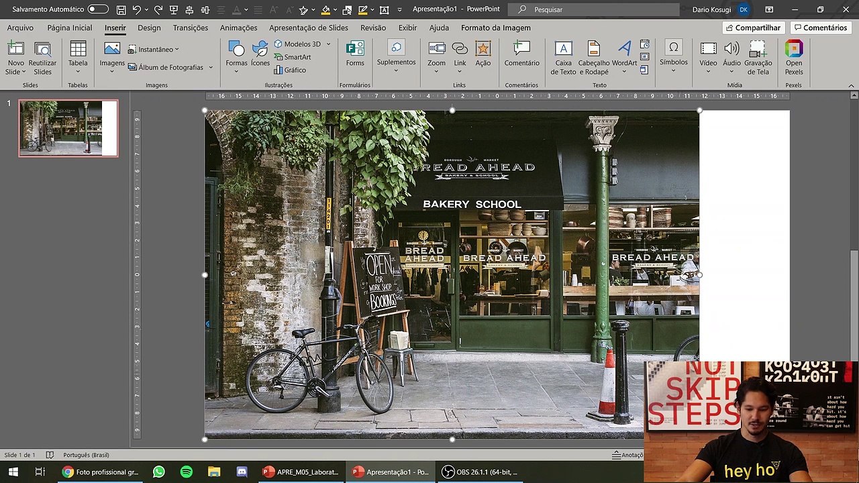Viewport: 859px width, 483px height.
Task: Switch to the Página Inicial tab
Action: pos(70,28)
